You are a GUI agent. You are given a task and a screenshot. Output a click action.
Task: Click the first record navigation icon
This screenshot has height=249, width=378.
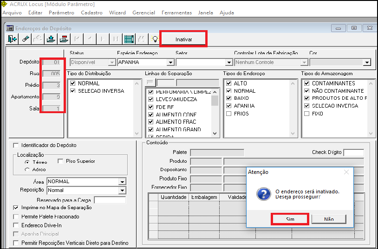coord(77,39)
